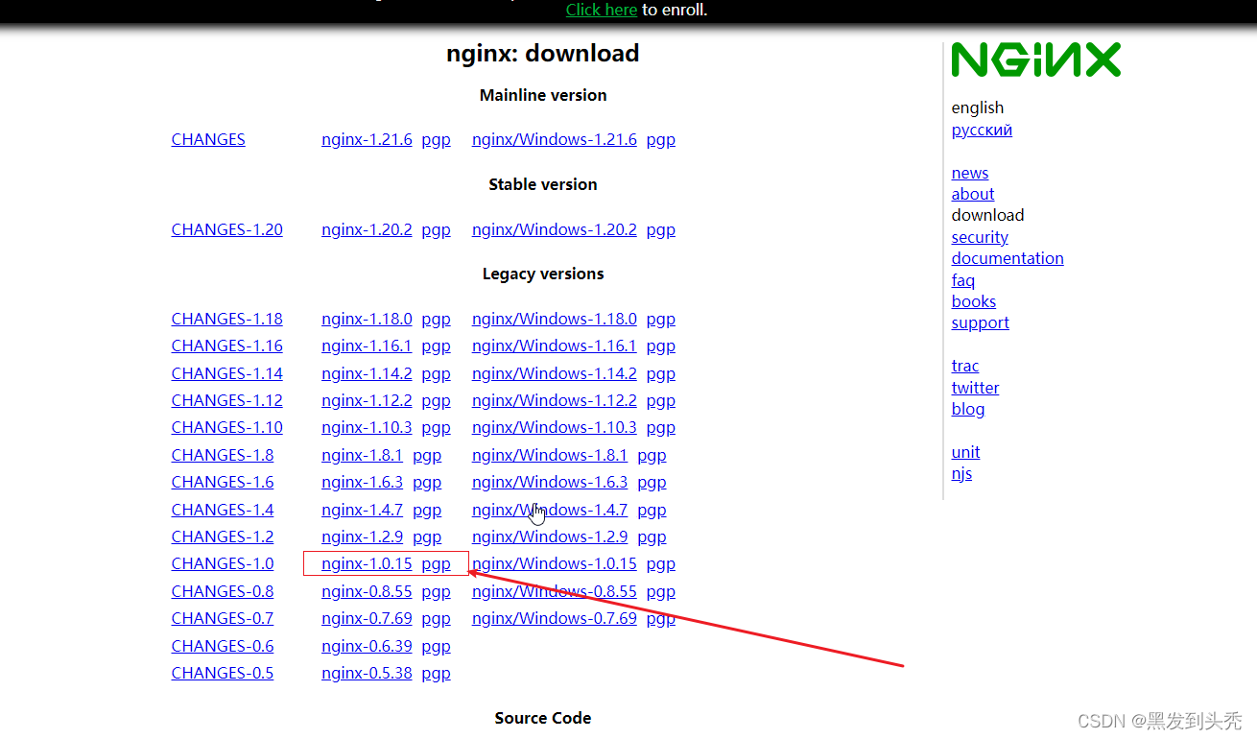Download nginx/Windows-1.21.6

(555, 139)
